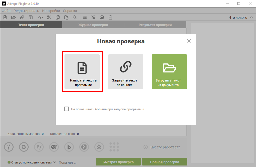Select the Yahoo search engine icon
Image resolution: width=256 pixels, height=167 pixels.
tap(54, 147)
